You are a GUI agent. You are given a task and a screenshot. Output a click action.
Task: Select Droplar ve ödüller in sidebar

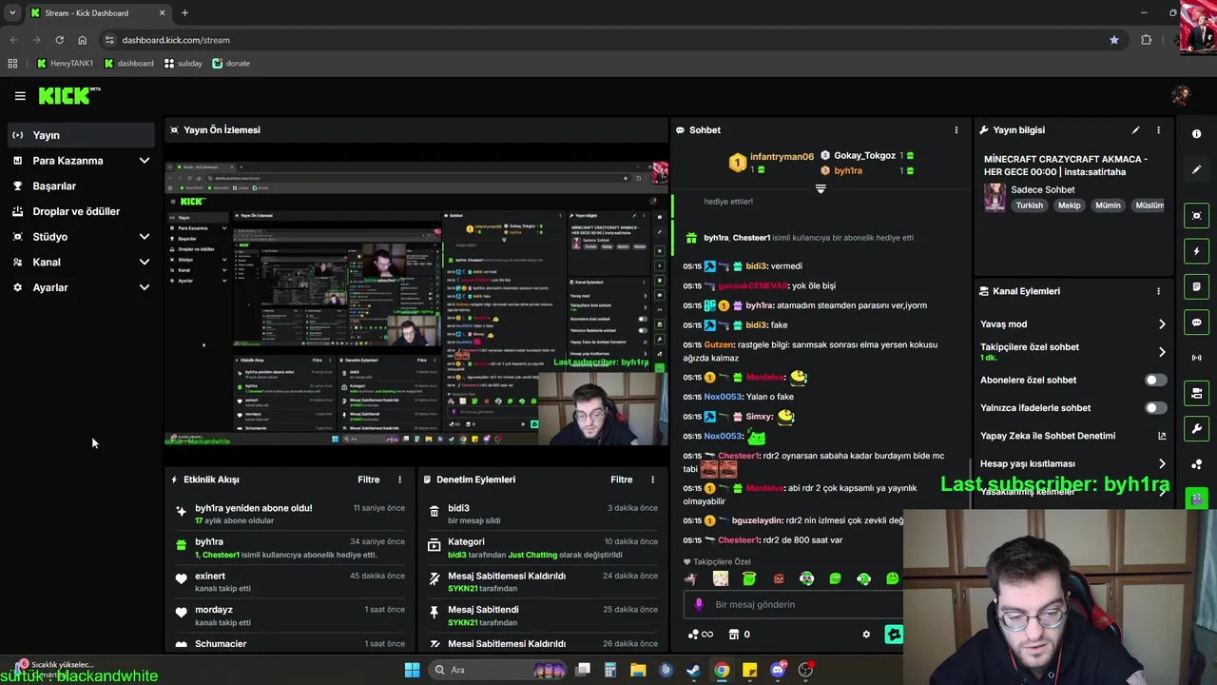[81, 211]
